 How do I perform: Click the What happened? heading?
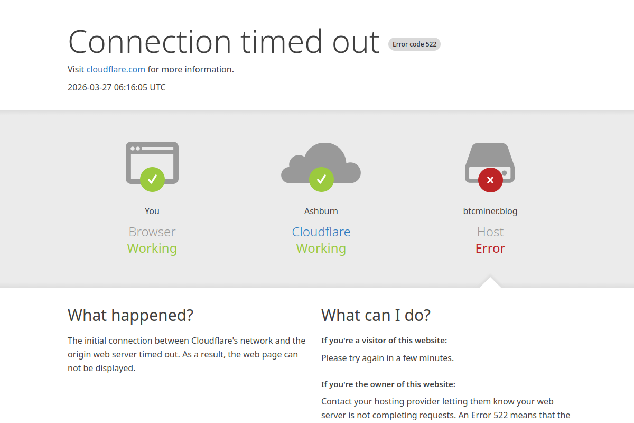(x=130, y=315)
